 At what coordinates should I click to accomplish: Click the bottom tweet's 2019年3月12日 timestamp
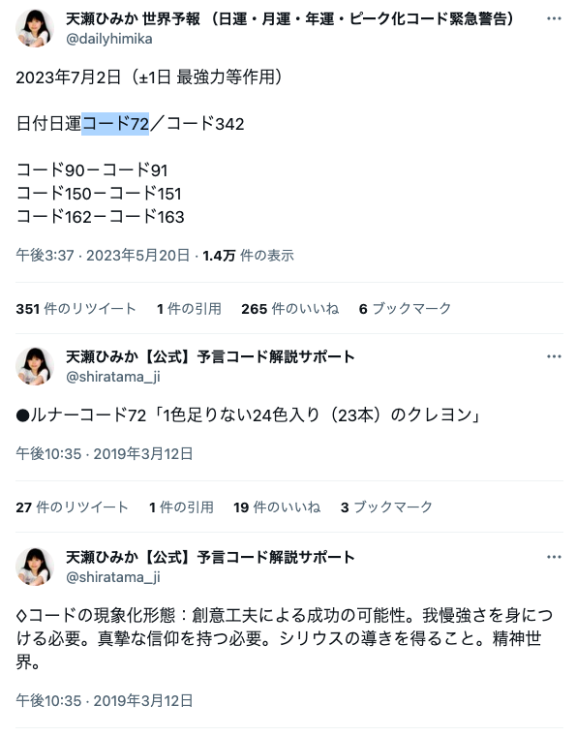coord(105,700)
